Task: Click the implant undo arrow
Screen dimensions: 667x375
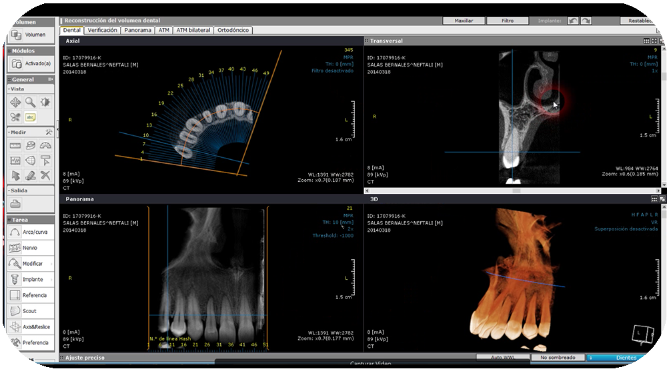Action: (573, 21)
